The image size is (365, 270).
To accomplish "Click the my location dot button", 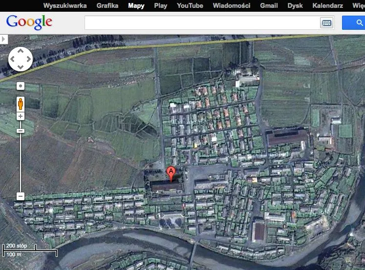I will [21, 86].
